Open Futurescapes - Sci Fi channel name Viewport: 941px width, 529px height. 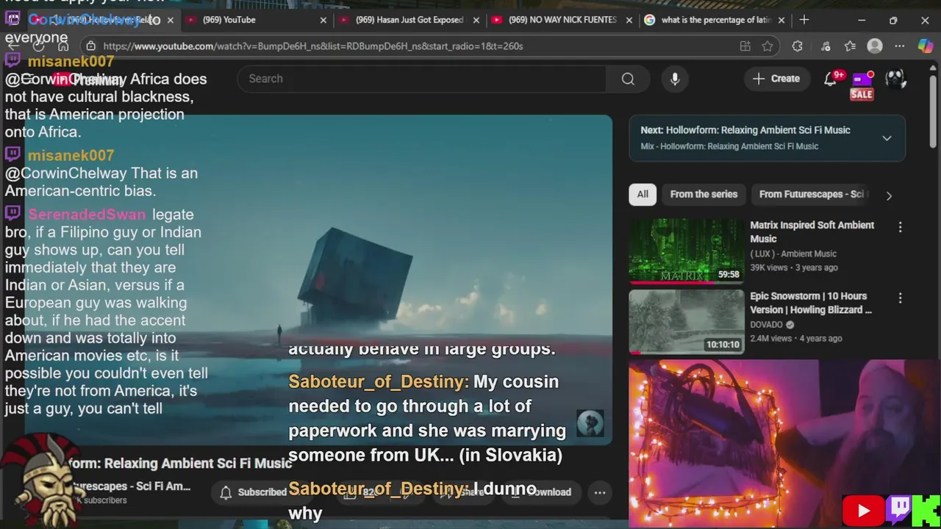coord(131,486)
